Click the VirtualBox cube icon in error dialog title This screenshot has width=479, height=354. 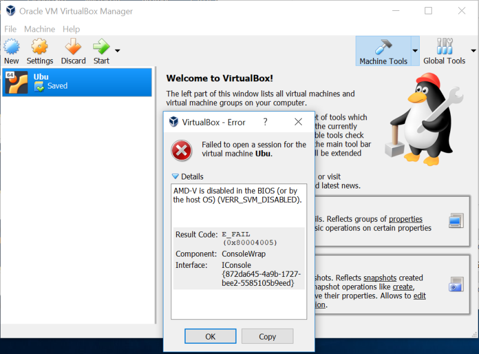click(174, 122)
